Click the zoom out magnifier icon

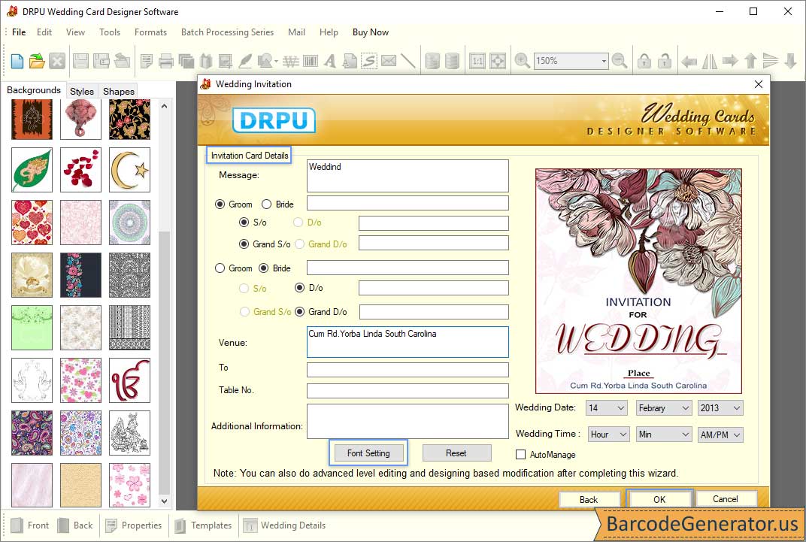(620, 61)
